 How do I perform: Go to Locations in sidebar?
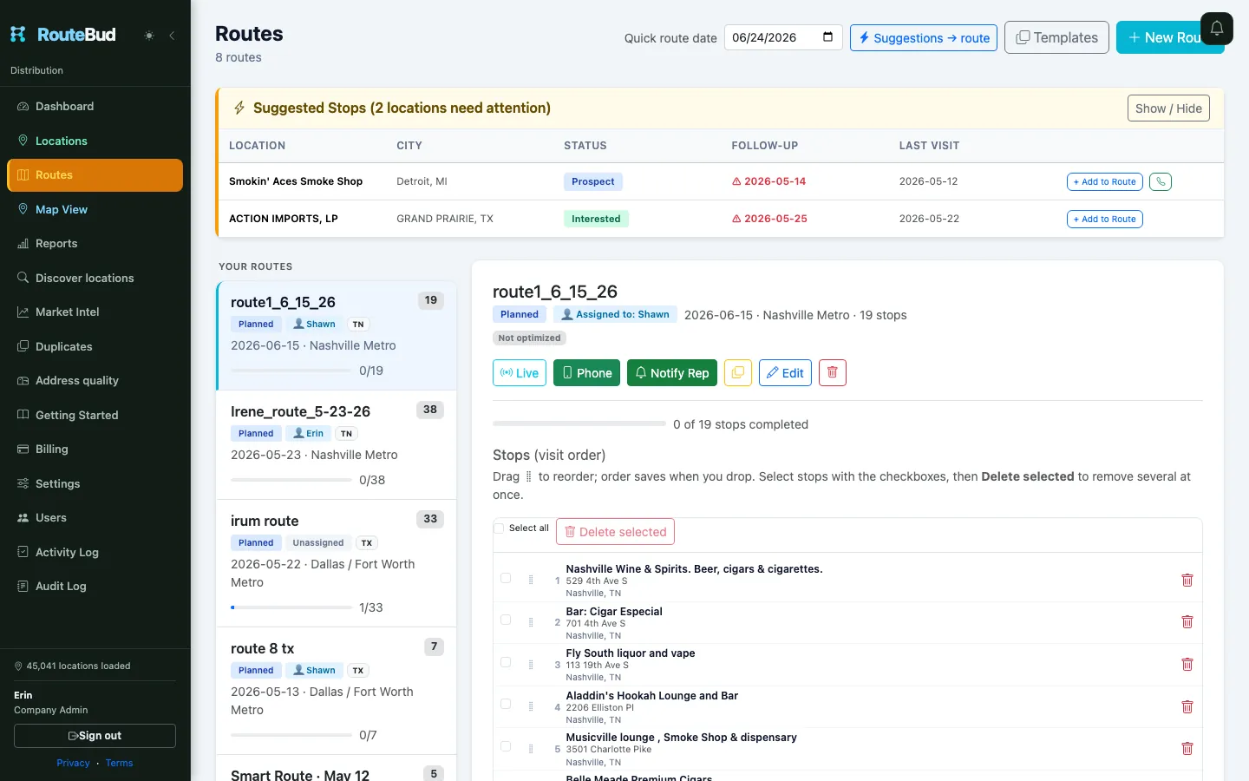[x=95, y=141]
